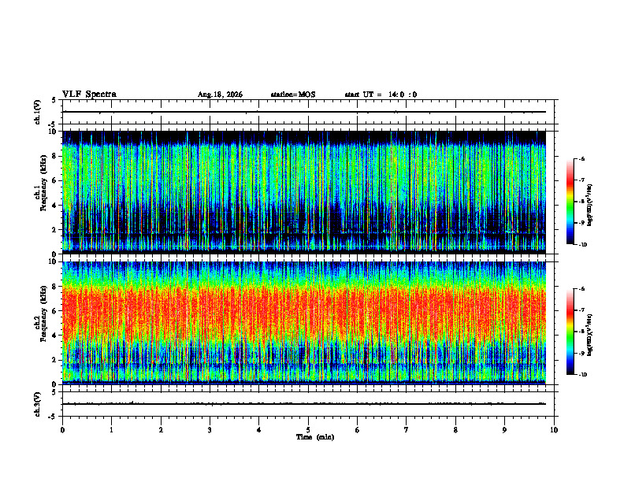The height and width of the screenshot is (482, 624).
Task: Click the "start UT = 14:0 :0" text
Action: [381, 95]
